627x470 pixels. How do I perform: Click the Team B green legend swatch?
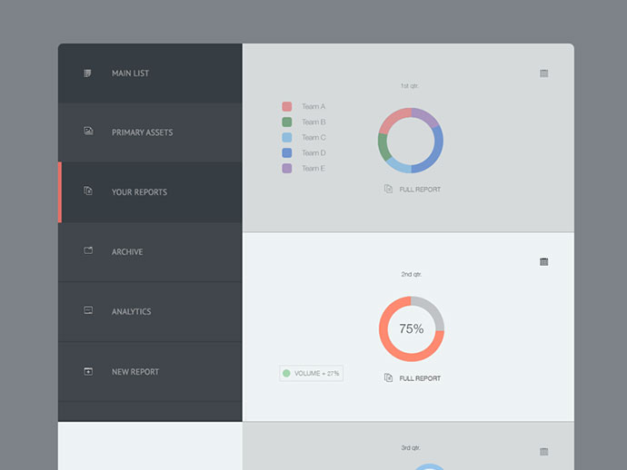click(287, 122)
